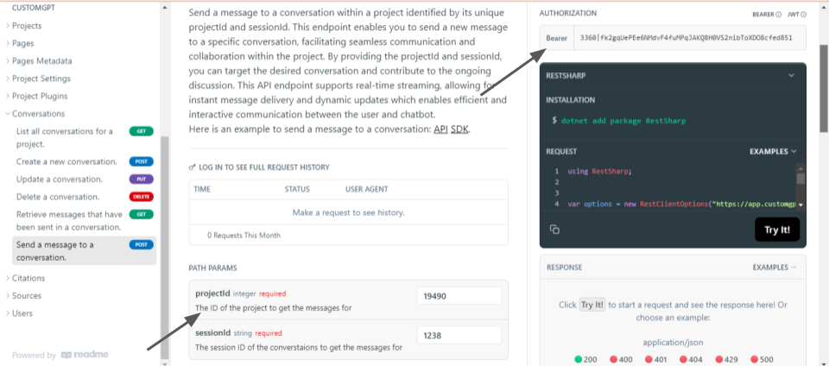Click the dotnet add package command
Screen dimensions: 829x366
pyautogui.click(x=623, y=120)
